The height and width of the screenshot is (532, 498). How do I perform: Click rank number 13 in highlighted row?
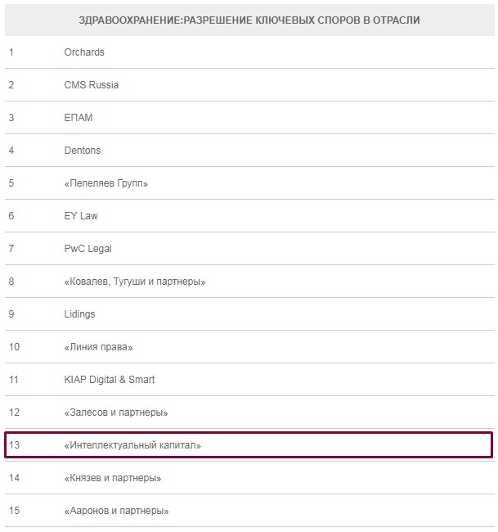tap(14, 445)
